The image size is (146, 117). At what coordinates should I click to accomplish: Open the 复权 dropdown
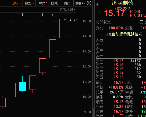click(16, 3)
